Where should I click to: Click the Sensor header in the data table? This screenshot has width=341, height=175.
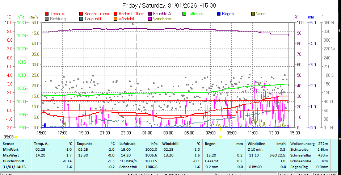click(9, 143)
